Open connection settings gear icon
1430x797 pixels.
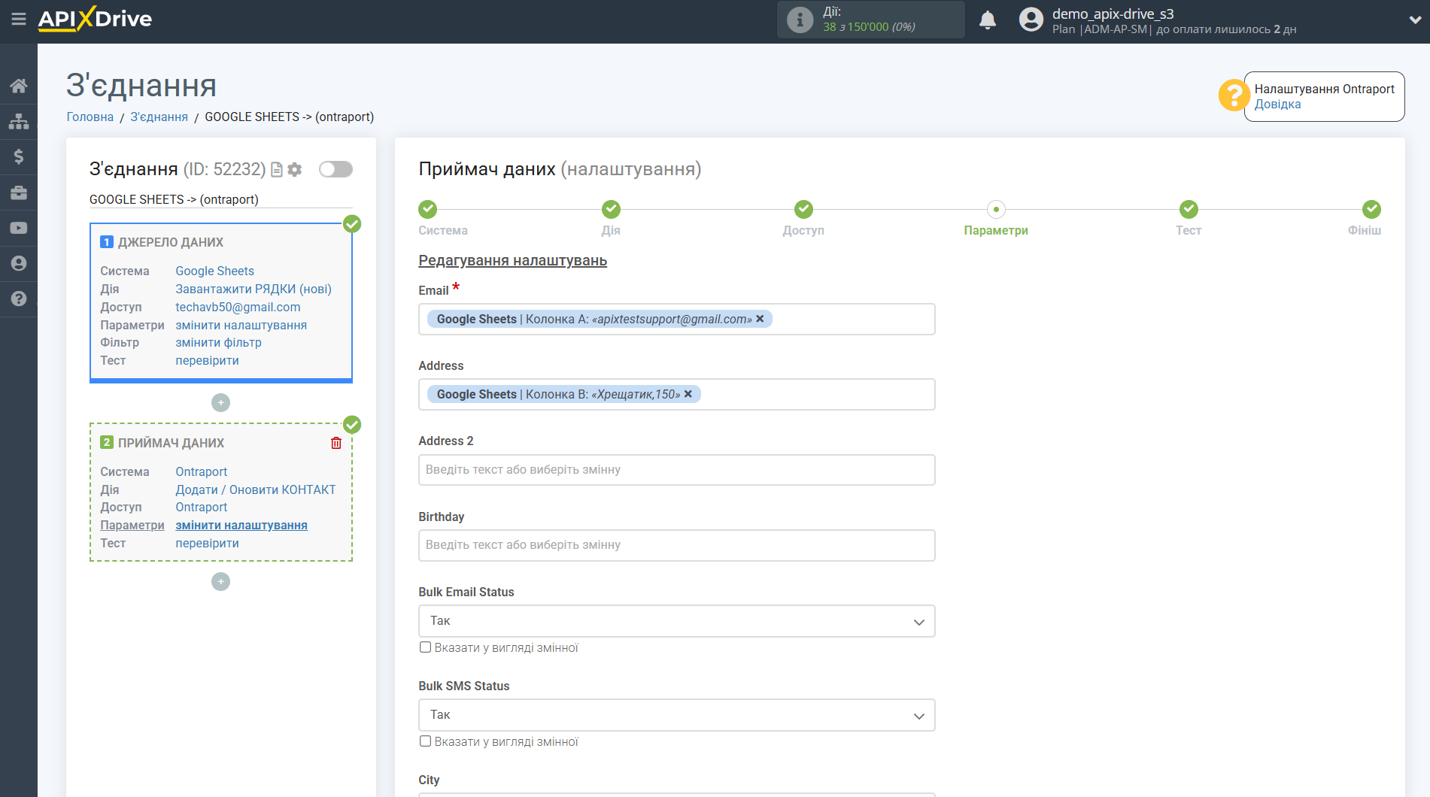(295, 170)
